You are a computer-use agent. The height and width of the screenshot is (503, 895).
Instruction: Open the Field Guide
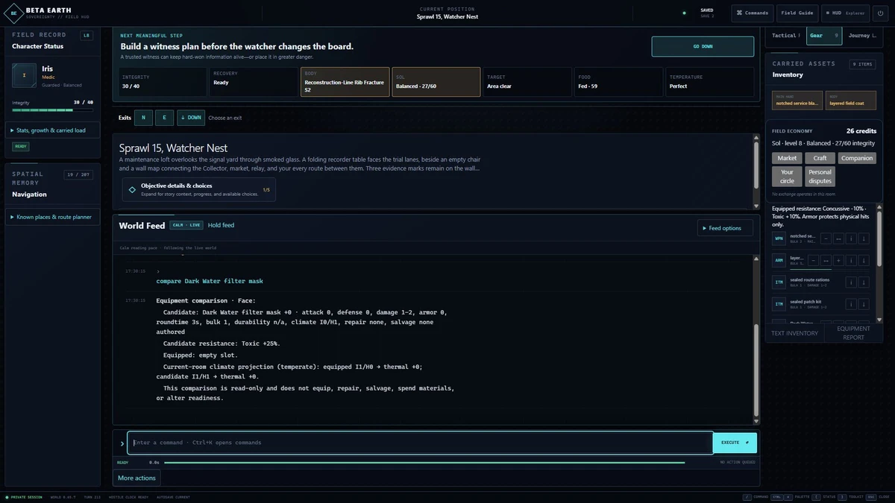797,13
